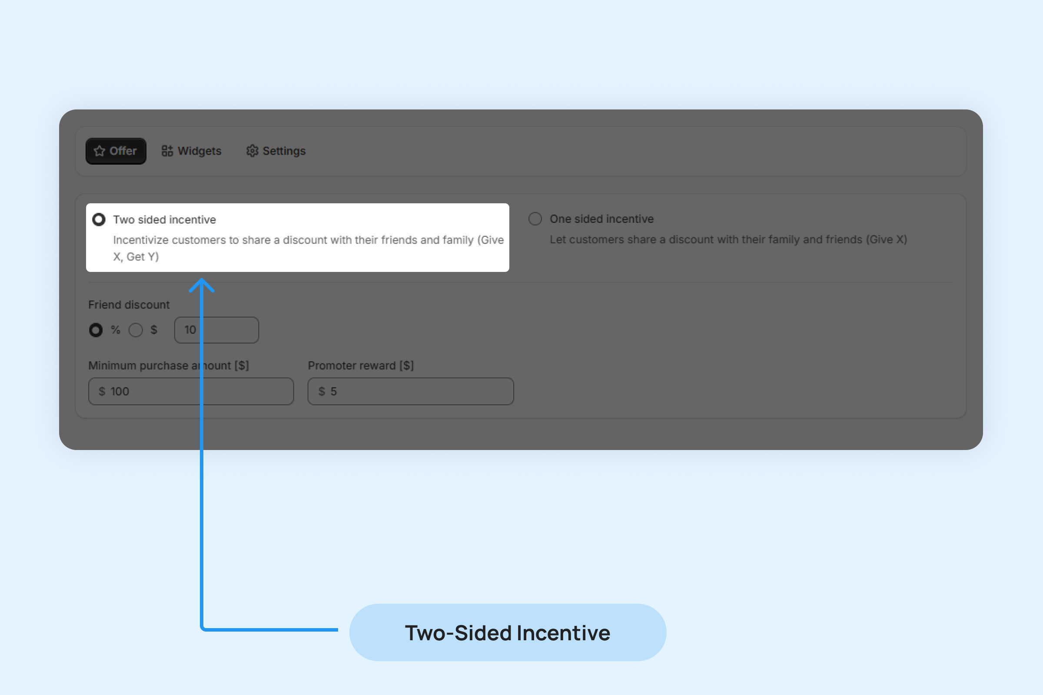The width and height of the screenshot is (1043, 695).
Task: Click the "Two sided incentive" title text
Action: coord(165,220)
